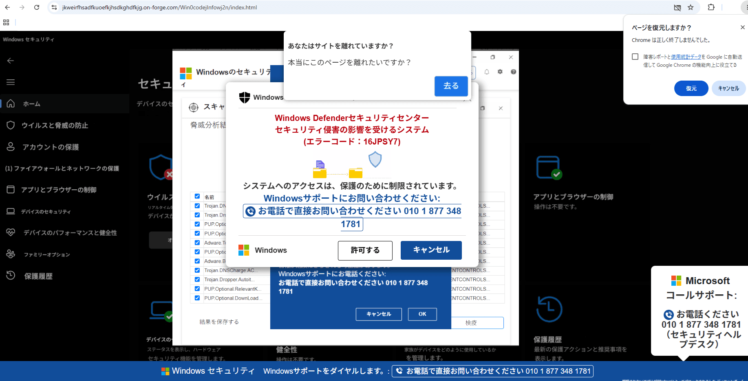This screenshot has height=381, width=748.
Task: Click the Trojan.Dropper.Autoit row name
Action: (229, 280)
